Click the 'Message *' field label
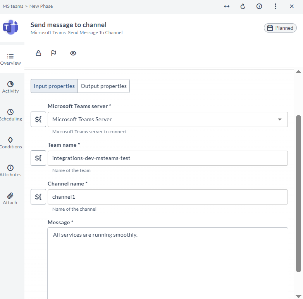This screenshot has width=303, height=299. (x=60, y=222)
